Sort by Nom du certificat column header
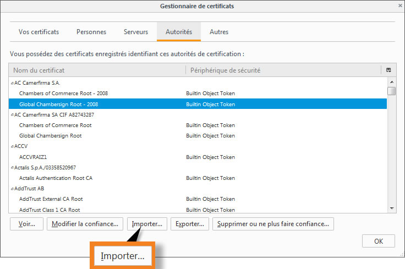This screenshot has width=405, height=269. pyautogui.click(x=97, y=70)
